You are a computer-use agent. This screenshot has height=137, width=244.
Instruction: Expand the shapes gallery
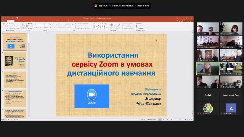106,28
